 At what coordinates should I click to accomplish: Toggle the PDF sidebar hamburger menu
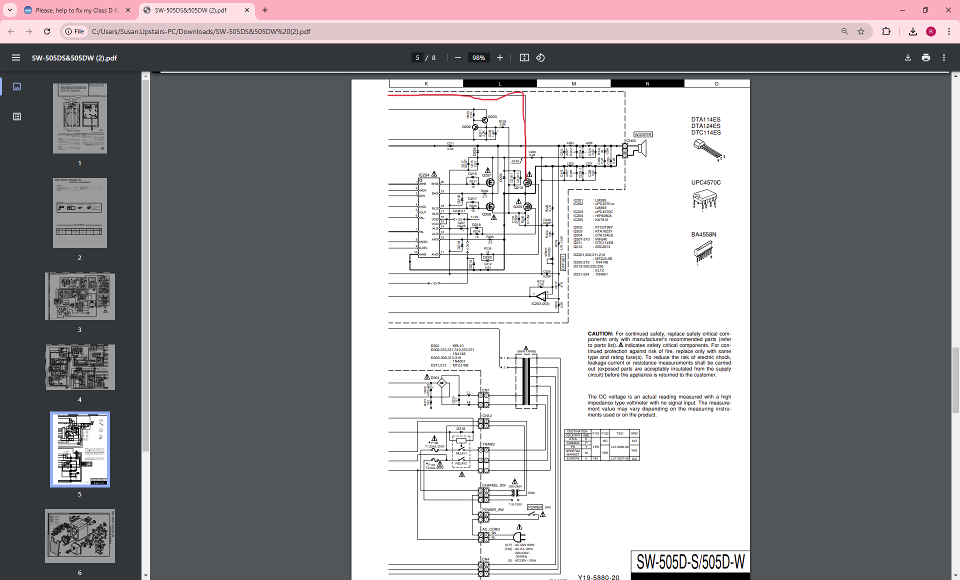click(16, 58)
